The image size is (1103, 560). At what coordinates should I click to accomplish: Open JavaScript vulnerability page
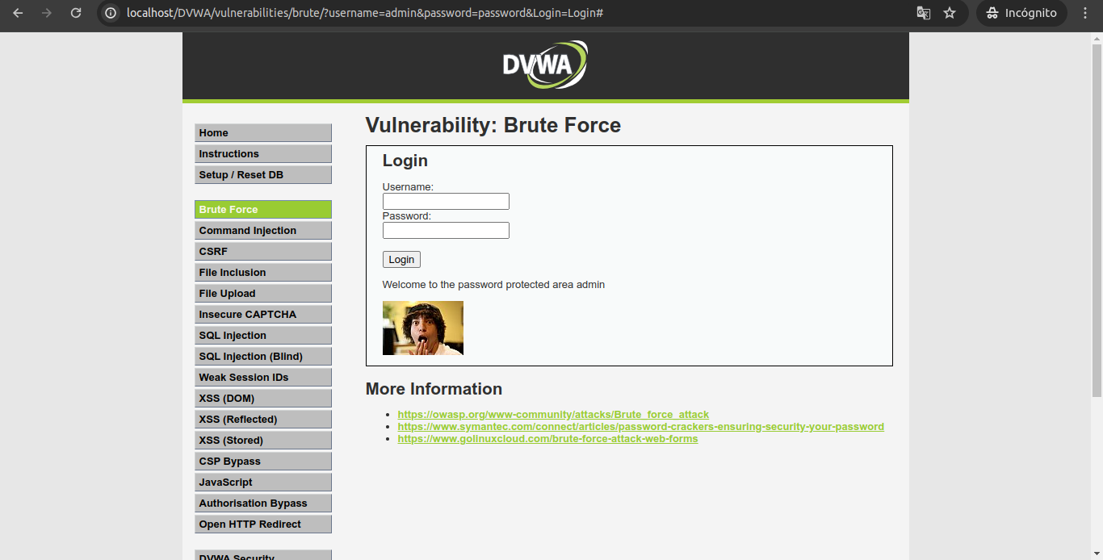pos(263,483)
